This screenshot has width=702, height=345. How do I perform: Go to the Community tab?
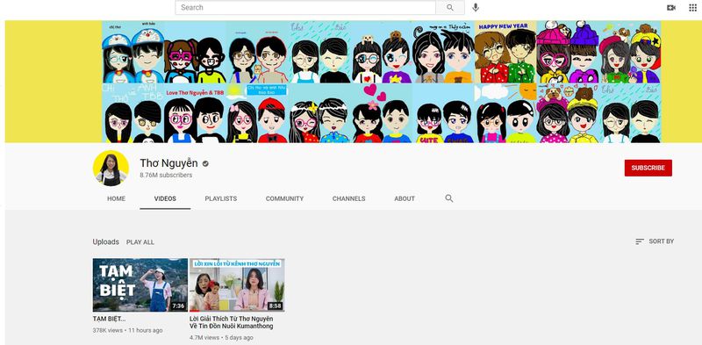coord(284,198)
